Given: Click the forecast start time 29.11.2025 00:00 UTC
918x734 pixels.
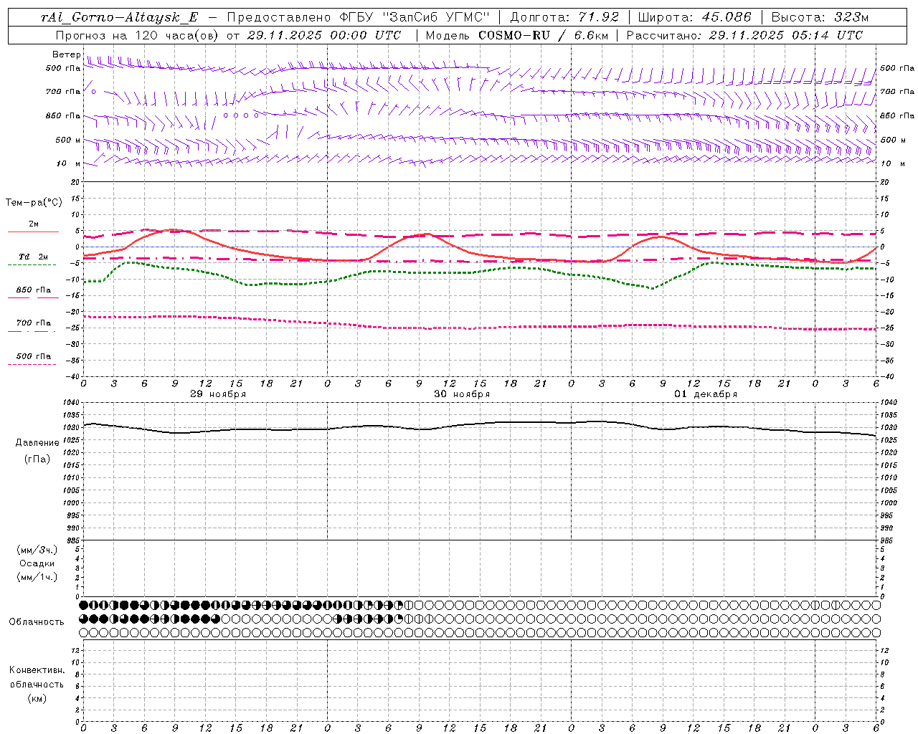Looking at the screenshot, I should [323, 35].
